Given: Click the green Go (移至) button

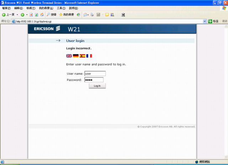Looking at the screenshot, I should [x=213, y=21].
